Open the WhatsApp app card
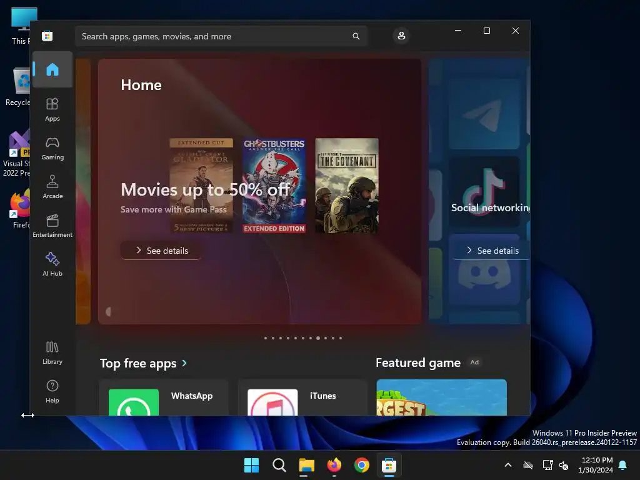 coord(163,397)
